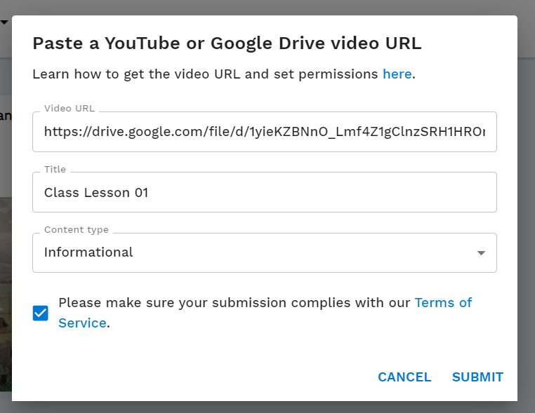Click the dropdown arrow beside Informational
Screen dimensions: 535x413
pos(481,253)
